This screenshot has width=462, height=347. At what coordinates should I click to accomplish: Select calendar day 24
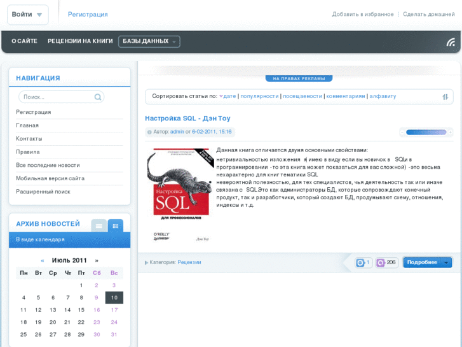(114, 323)
